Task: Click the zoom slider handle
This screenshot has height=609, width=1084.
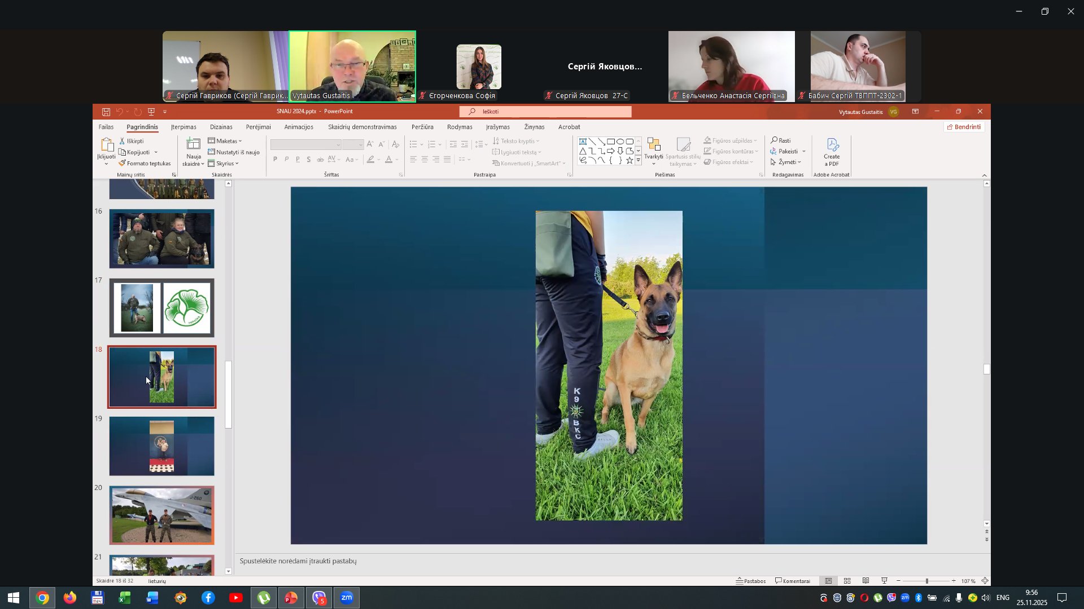Action: [926, 581]
